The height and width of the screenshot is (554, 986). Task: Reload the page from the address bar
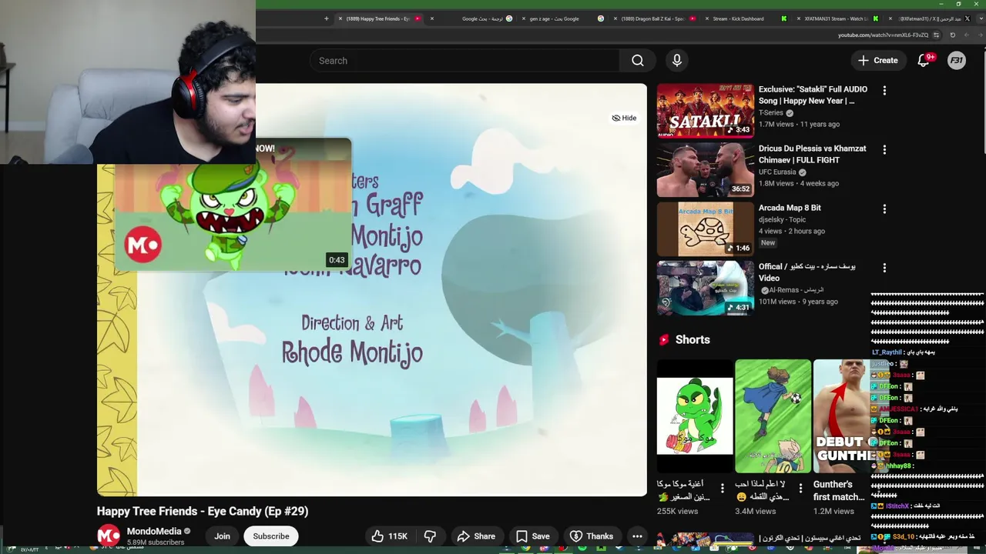tap(952, 35)
